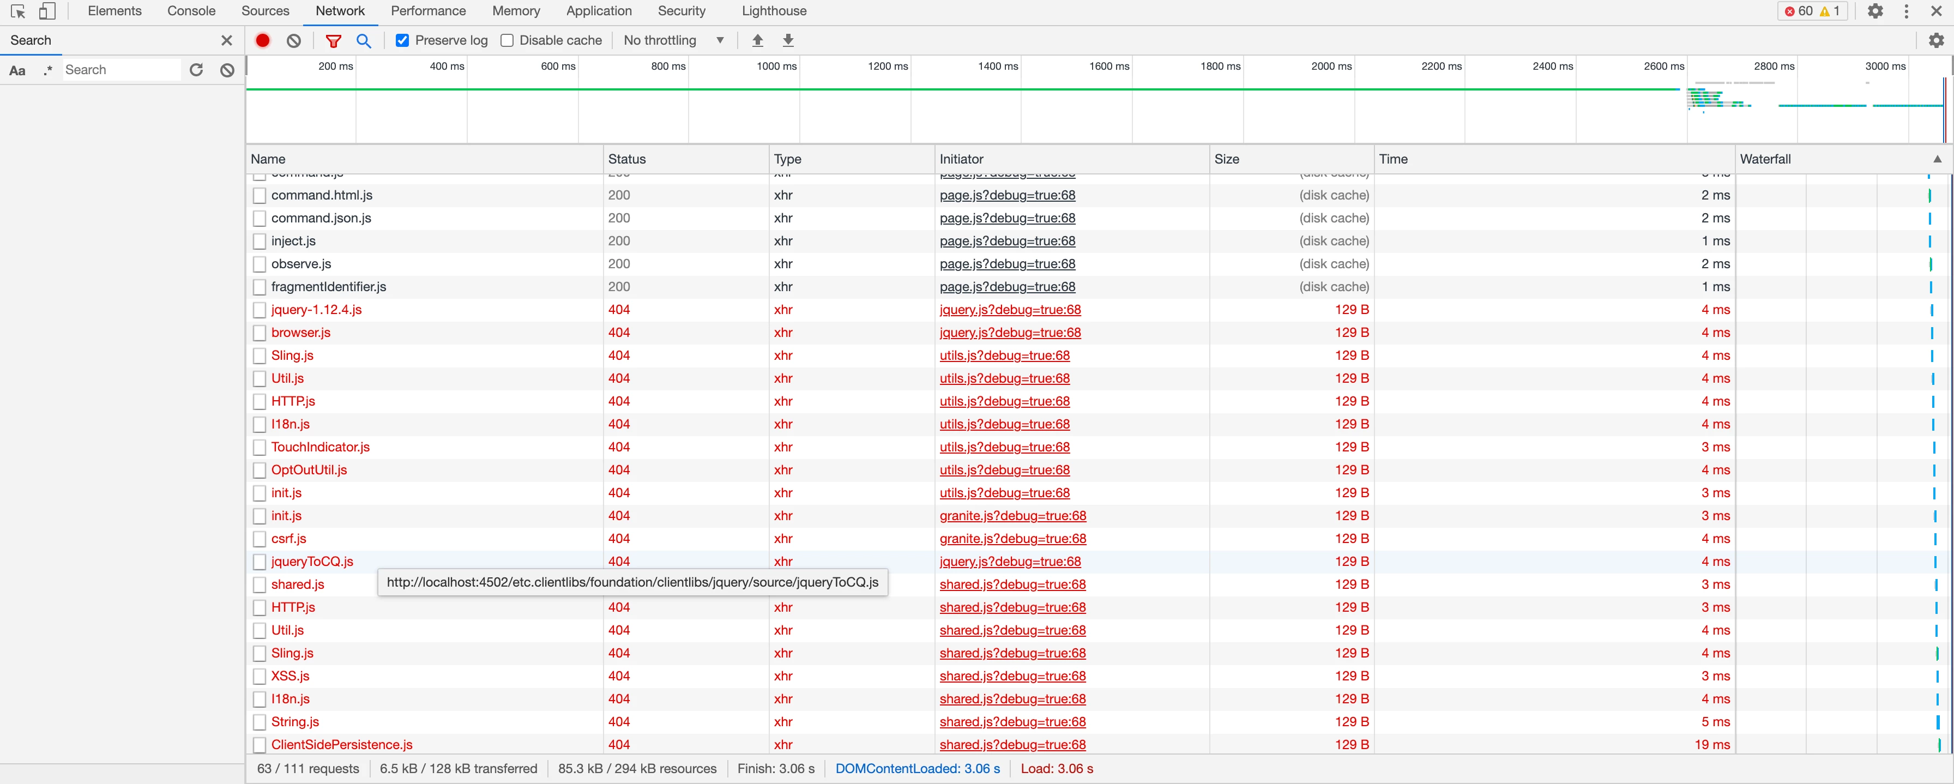1954x784 pixels.
Task: Clear the network log
Action: [293, 40]
